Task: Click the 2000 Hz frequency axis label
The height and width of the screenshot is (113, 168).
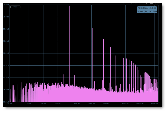Action: 106,104
